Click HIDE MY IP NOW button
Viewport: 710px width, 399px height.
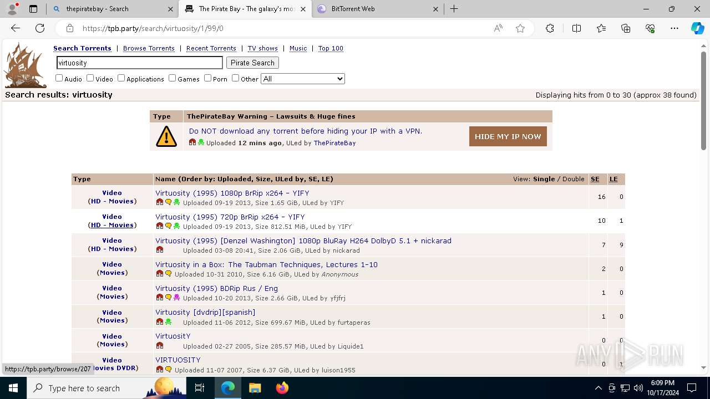(x=508, y=136)
